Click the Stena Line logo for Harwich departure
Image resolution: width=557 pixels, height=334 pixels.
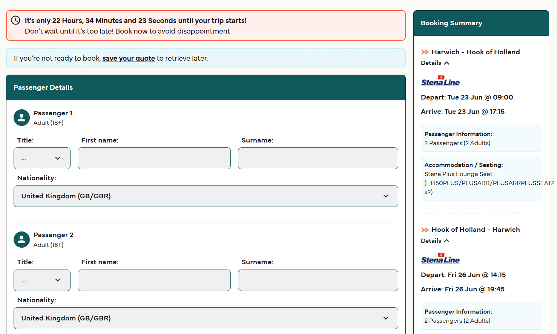440,81
